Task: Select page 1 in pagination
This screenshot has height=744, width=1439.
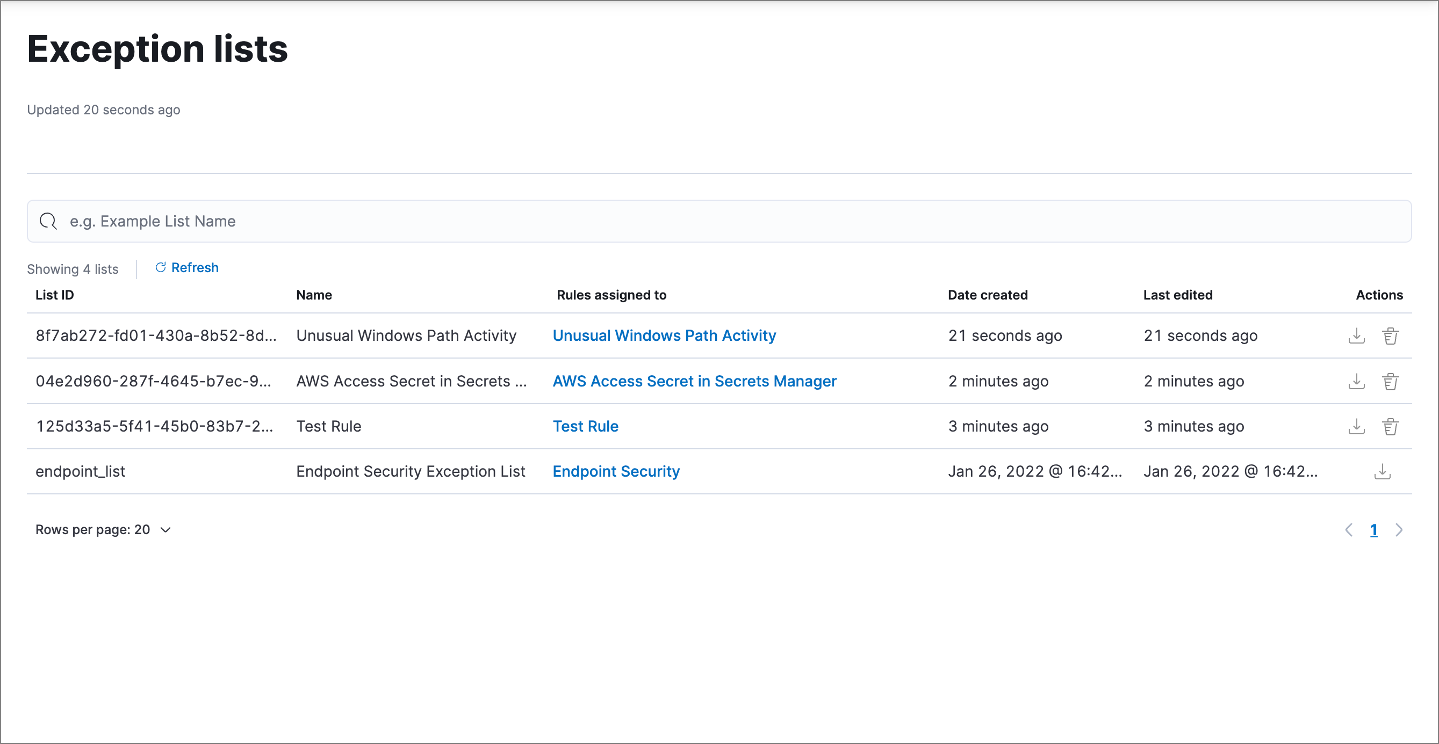Action: pyautogui.click(x=1374, y=529)
